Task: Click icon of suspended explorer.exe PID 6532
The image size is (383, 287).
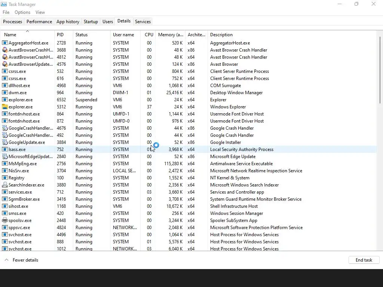Action: (x=4, y=99)
